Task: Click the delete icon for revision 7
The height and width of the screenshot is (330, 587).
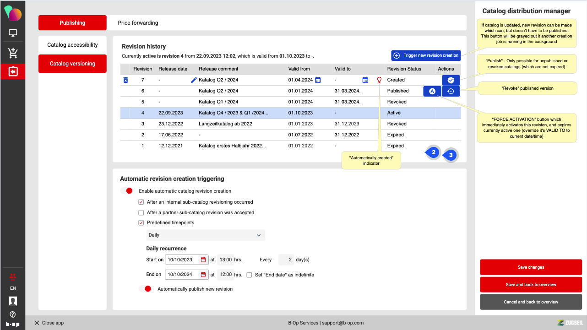Action: (x=126, y=80)
